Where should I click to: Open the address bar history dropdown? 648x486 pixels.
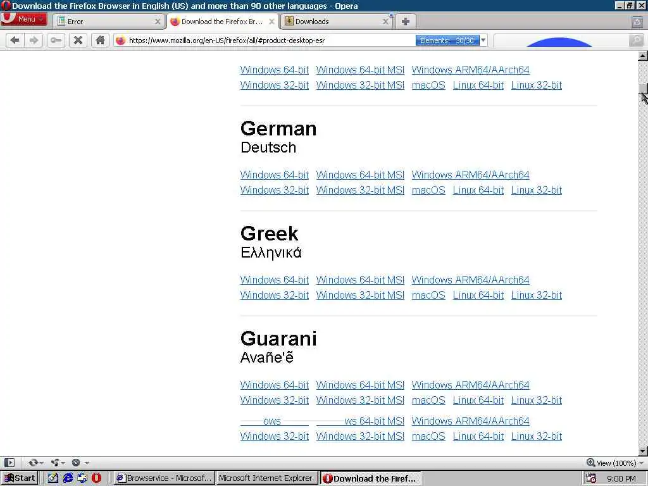(483, 40)
